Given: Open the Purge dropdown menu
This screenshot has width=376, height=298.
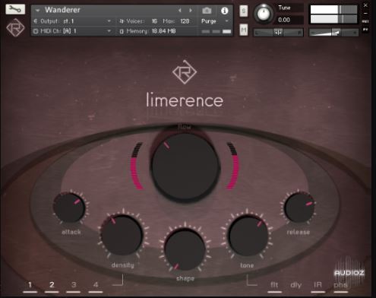Looking at the screenshot, I should 215,21.
